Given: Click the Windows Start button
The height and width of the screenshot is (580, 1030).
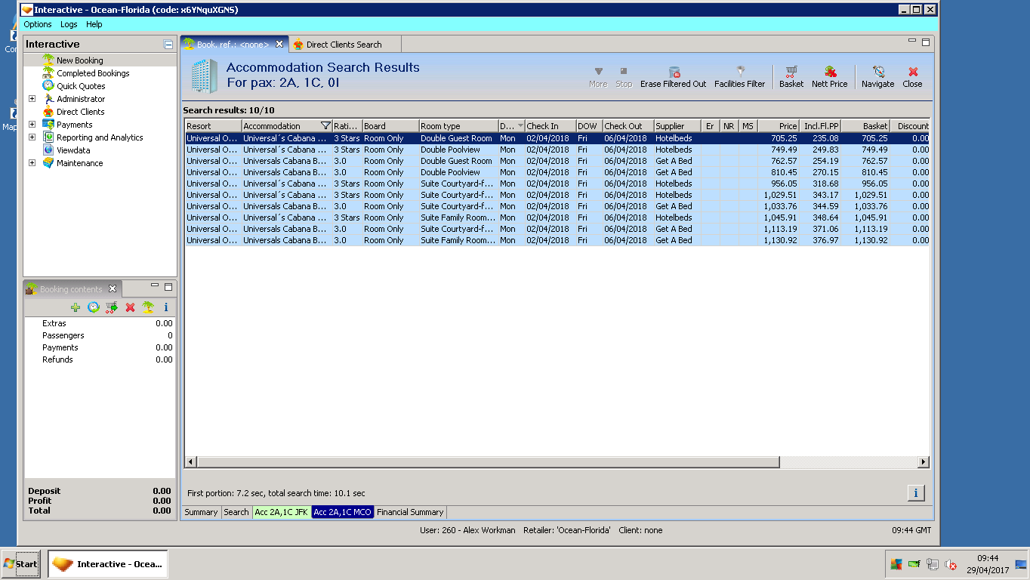Looking at the screenshot, I should point(21,564).
